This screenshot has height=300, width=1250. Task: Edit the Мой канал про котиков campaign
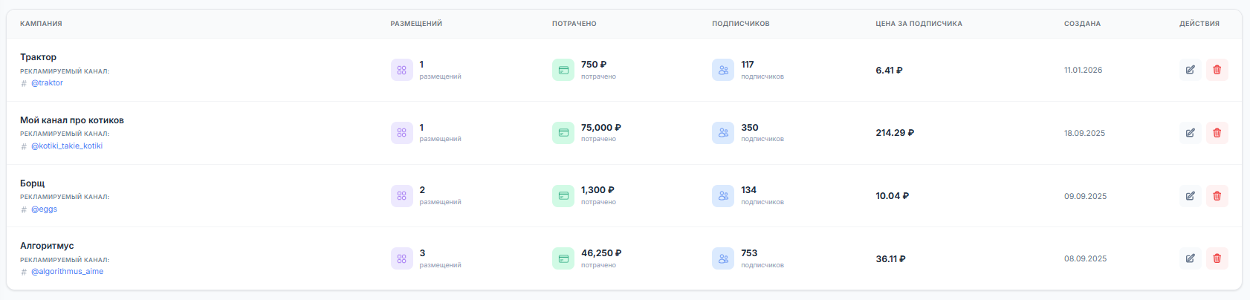coord(1190,133)
